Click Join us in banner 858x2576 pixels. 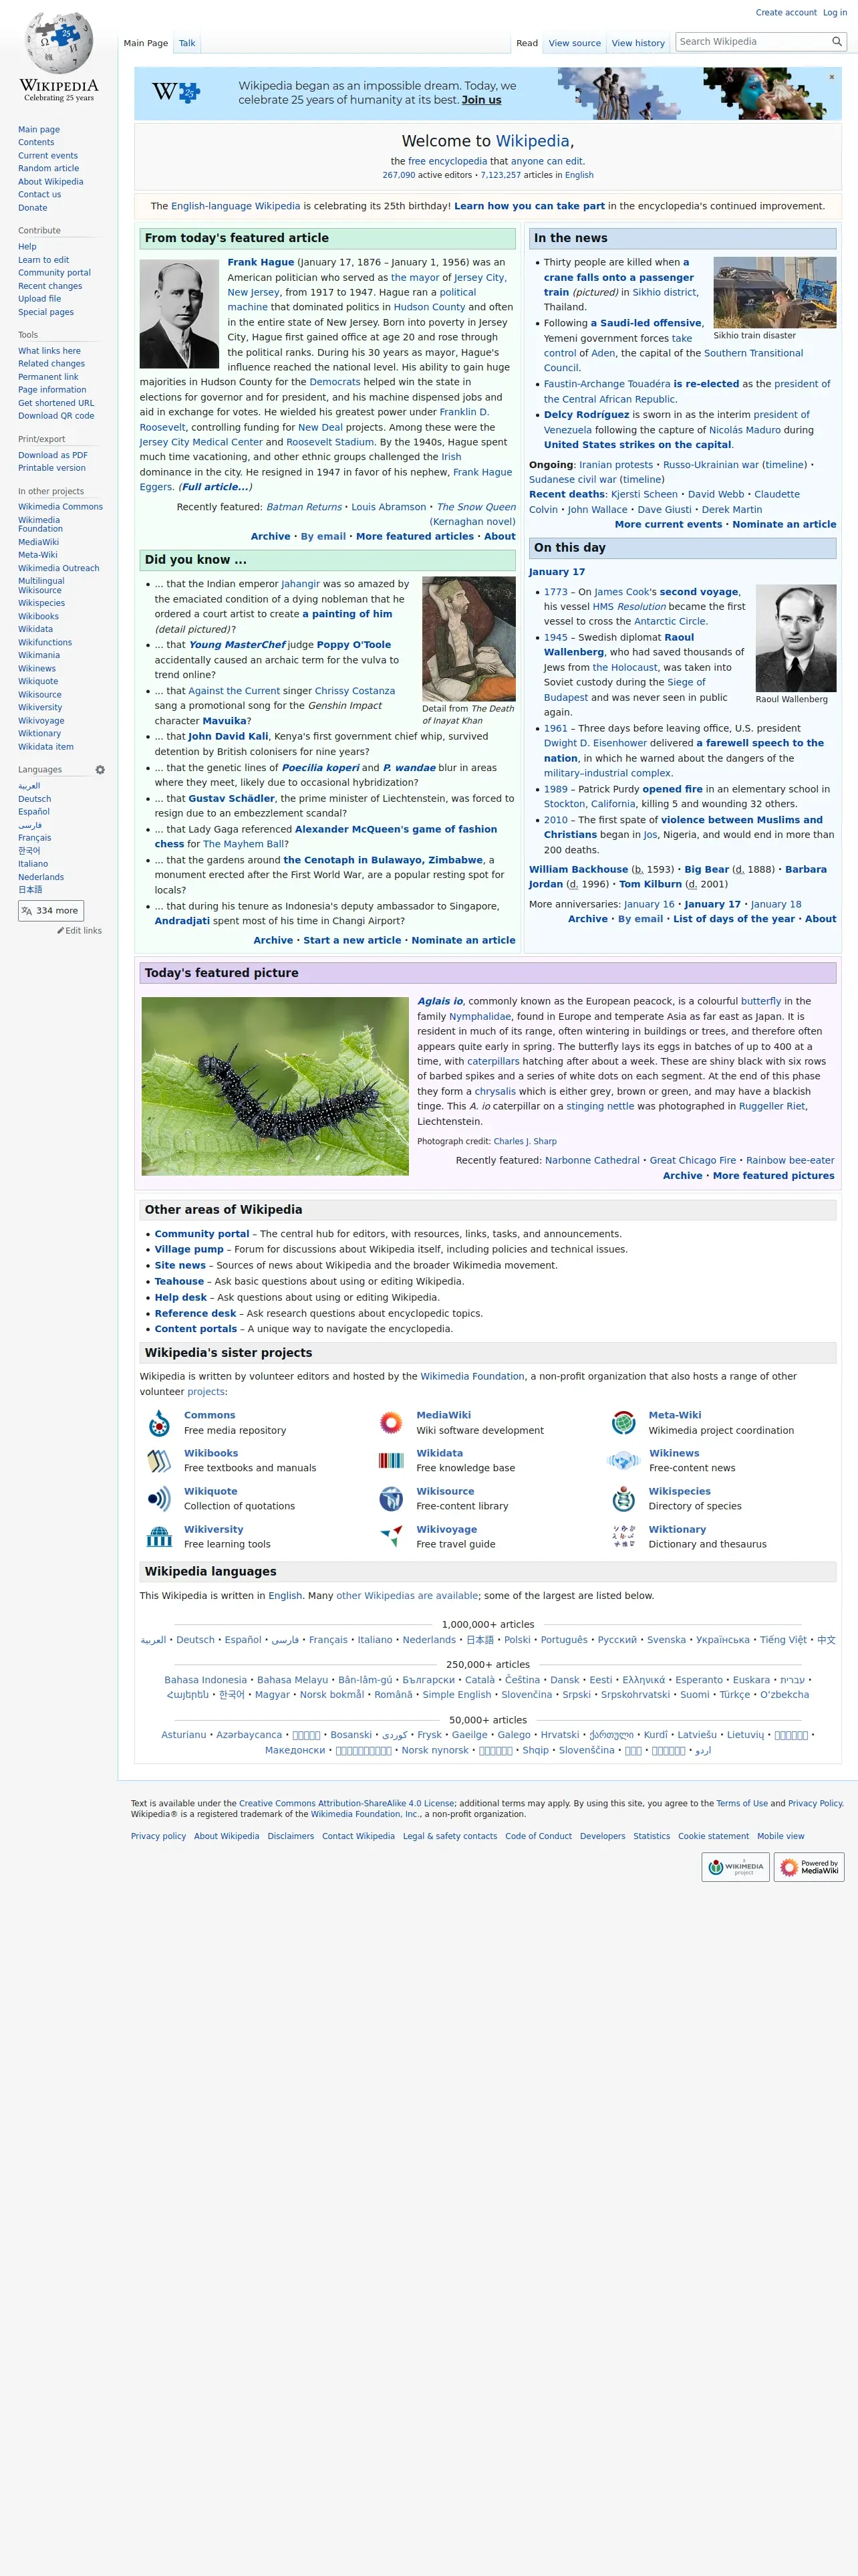[481, 100]
